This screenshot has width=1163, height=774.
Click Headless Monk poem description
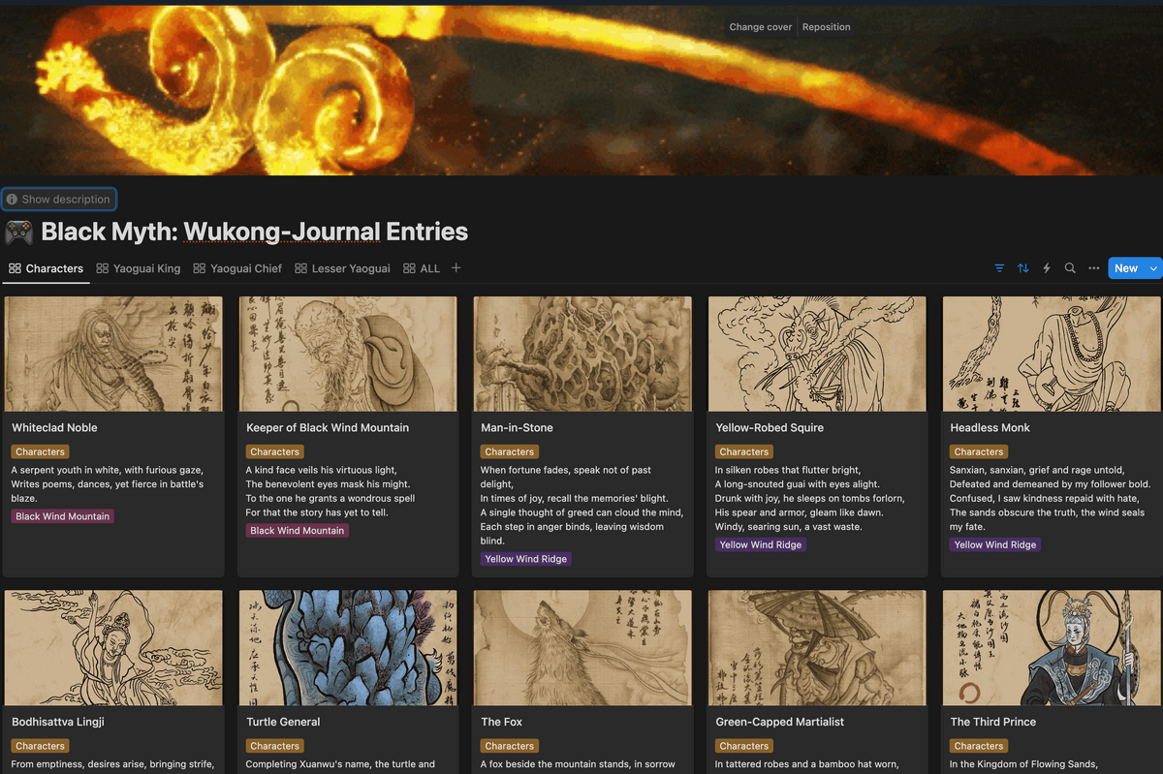pos(1051,498)
